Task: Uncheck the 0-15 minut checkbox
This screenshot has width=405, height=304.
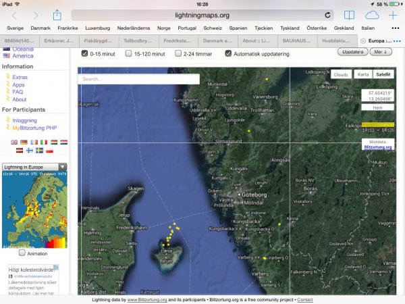Action: [84, 53]
